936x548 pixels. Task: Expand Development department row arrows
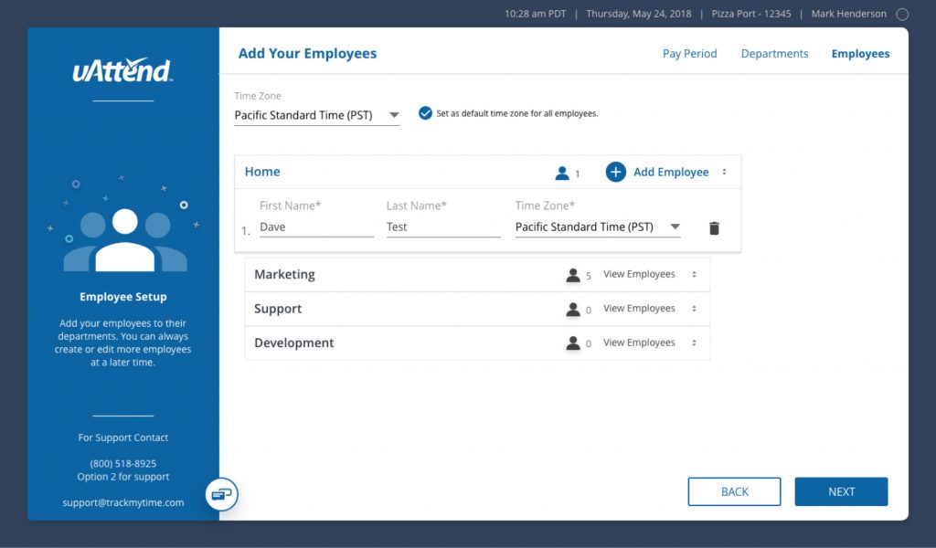coord(695,342)
